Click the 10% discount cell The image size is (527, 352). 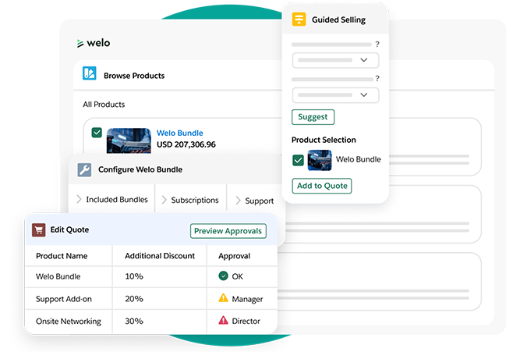tap(134, 276)
